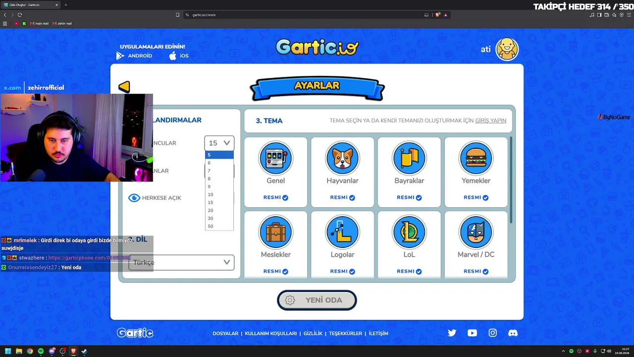This screenshot has width=634, height=357.
Task: Open Steam from the taskbar
Action: (84, 351)
